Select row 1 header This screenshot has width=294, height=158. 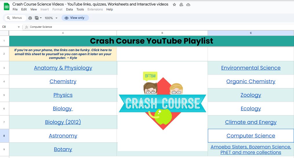click(4, 41)
